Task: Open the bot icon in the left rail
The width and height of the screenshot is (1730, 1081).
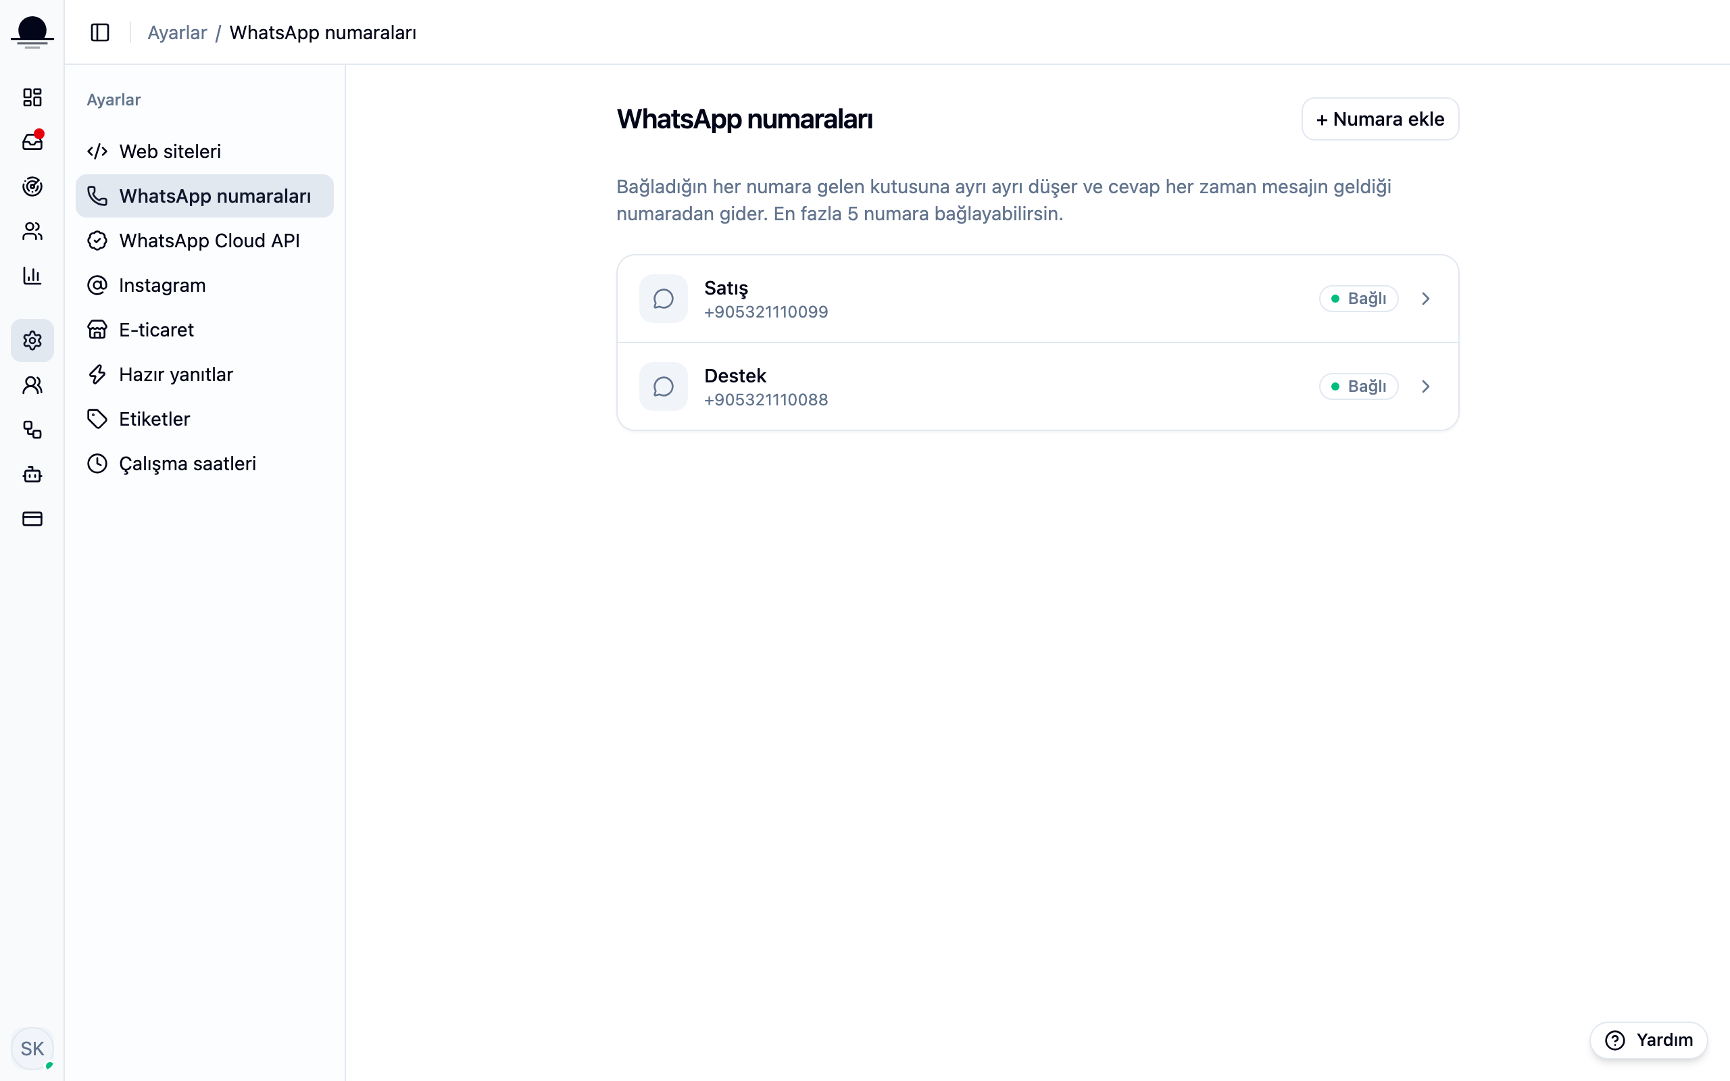Action: [x=32, y=474]
